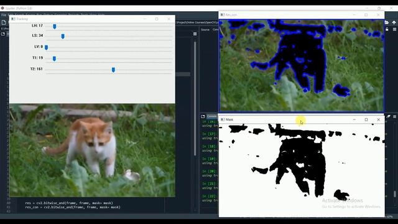398x224 pixels.
Task: Click the T2 trackbar slider handle
Action: point(113,70)
